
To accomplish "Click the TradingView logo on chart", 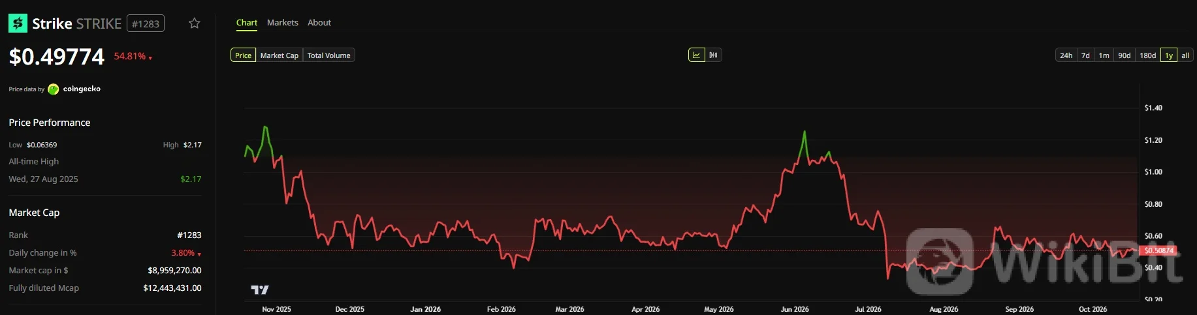I will (x=260, y=290).
